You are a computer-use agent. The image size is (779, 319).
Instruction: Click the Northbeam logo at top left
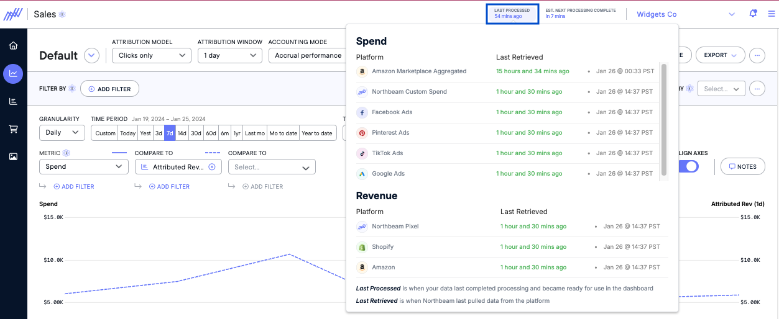pos(13,14)
